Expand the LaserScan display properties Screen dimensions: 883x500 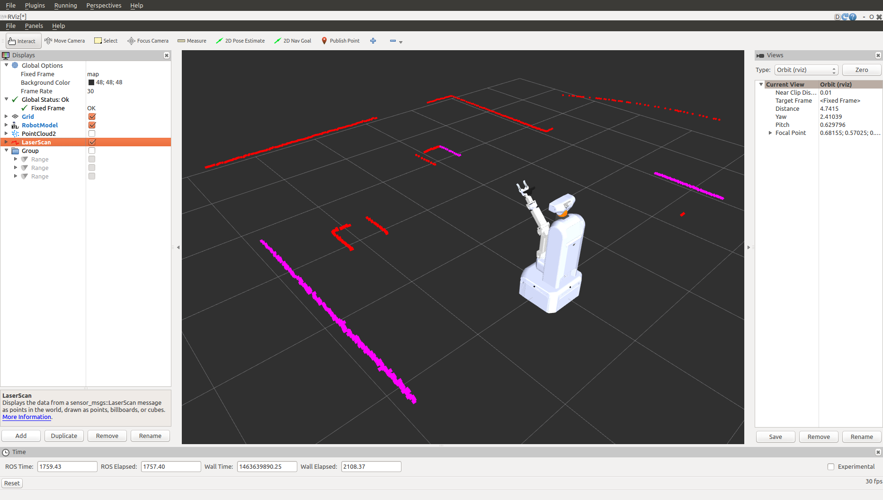click(x=6, y=143)
